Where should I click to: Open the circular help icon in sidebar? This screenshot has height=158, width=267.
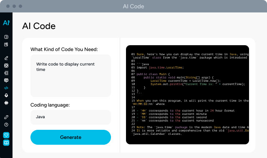click(6, 125)
